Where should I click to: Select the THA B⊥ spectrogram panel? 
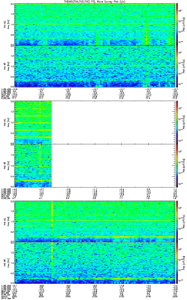[x=95, y=24]
